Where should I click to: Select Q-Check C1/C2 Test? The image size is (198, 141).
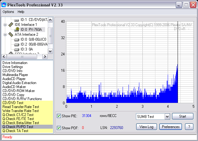click(x=27, y=115)
